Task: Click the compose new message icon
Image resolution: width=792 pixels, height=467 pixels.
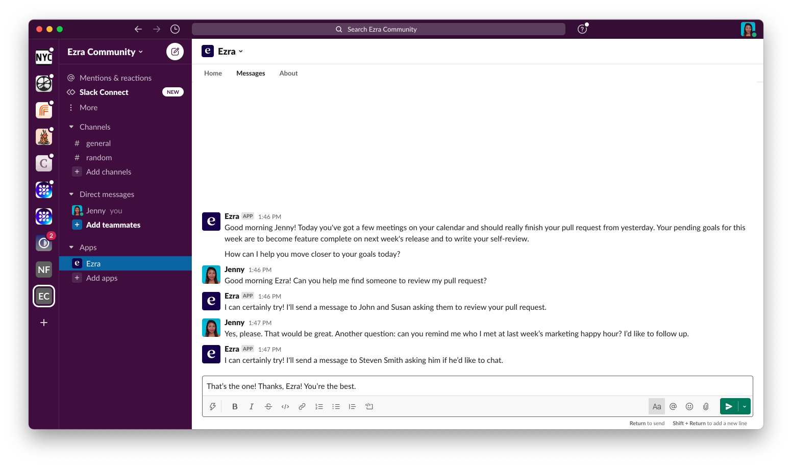Action: tap(175, 52)
